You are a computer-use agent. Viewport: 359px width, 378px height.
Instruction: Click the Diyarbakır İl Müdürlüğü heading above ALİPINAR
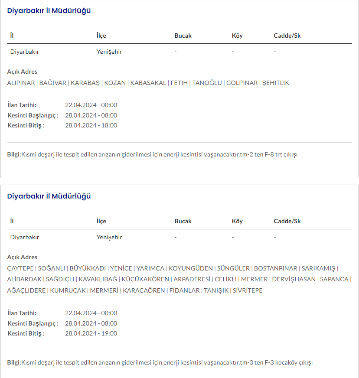49,11
